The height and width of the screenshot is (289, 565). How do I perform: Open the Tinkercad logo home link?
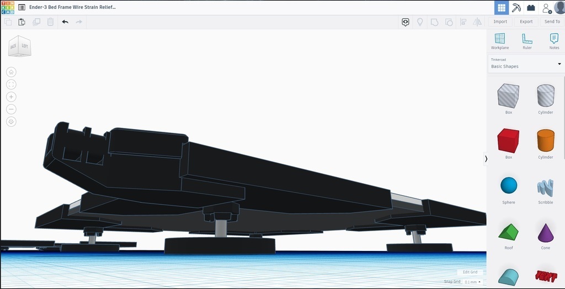coord(8,7)
